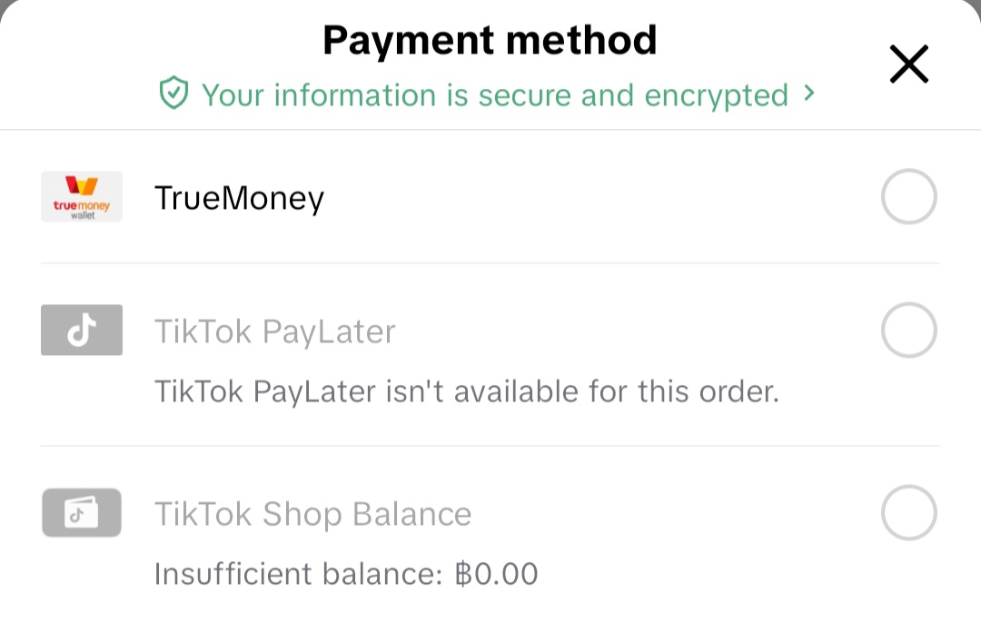Click the TikTok Shop Balance wallet icon
The image size is (981, 623).
[82, 513]
